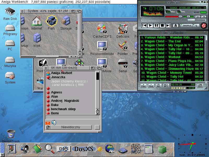Click the messenger text input field
The width and height of the screenshot is (209, 157).
point(73,117)
